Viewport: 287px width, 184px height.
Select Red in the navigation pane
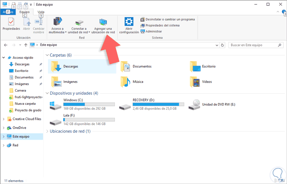point(15,145)
